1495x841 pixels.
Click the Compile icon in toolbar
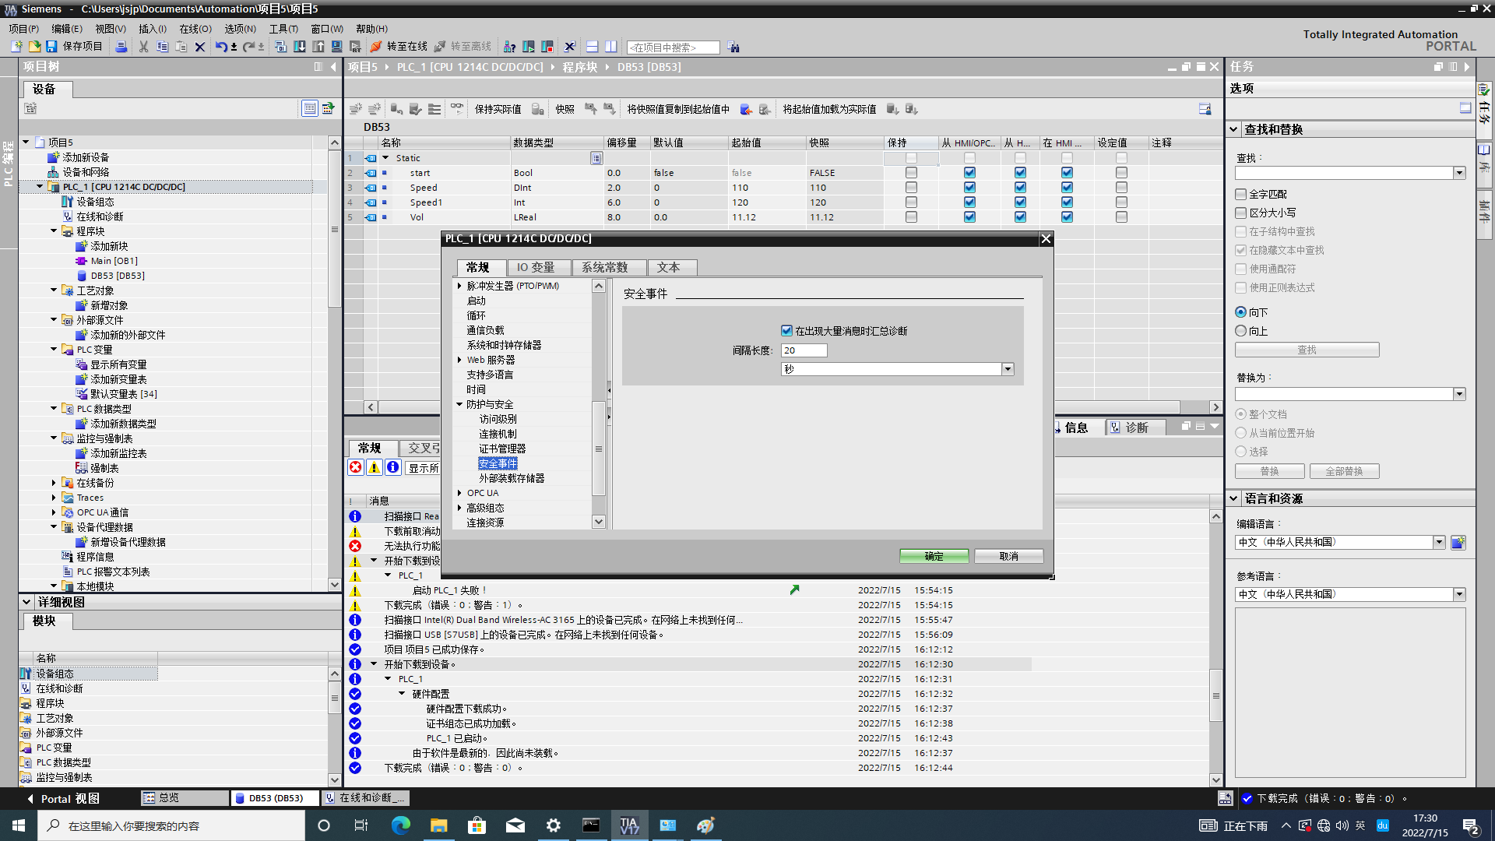click(x=281, y=47)
